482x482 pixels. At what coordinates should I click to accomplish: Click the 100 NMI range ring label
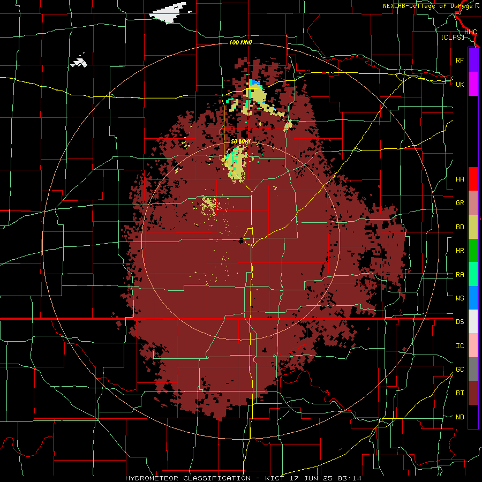tap(240, 42)
